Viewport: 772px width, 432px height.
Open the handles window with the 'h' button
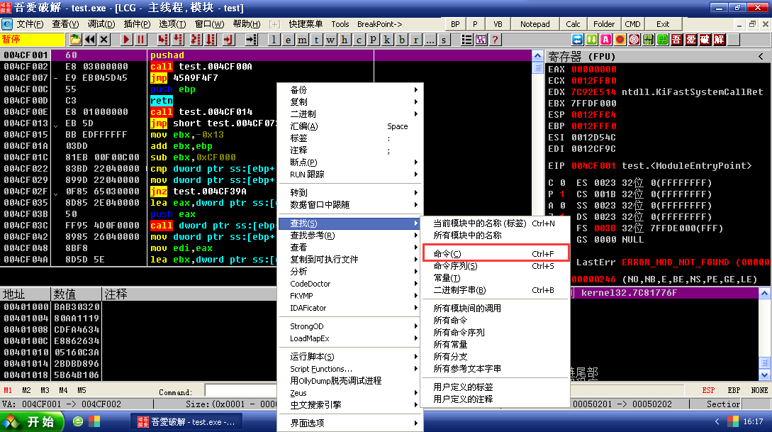[x=345, y=40]
